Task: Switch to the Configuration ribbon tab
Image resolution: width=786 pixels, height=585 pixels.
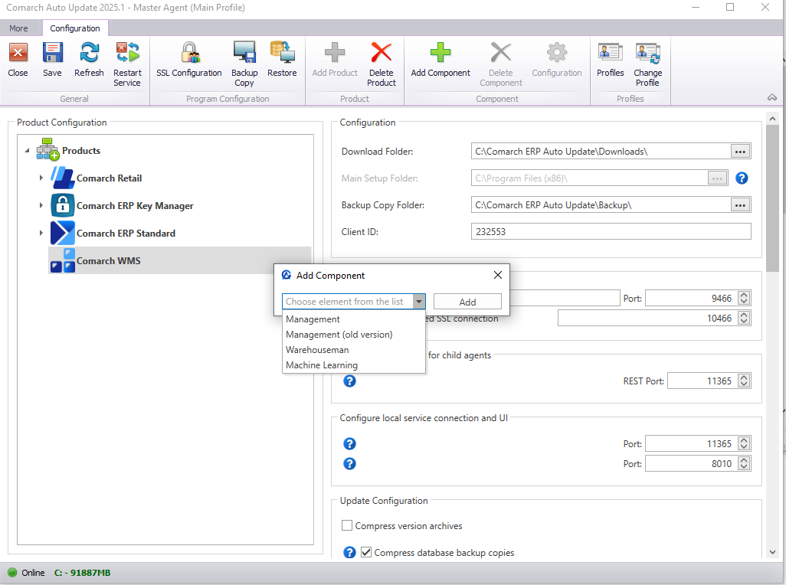Action: [x=74, y=28]
